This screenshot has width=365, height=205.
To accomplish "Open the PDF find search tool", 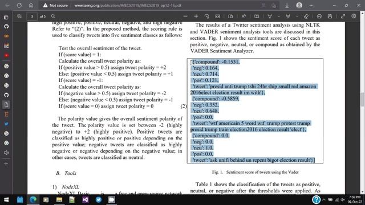I will pos(53,16).
